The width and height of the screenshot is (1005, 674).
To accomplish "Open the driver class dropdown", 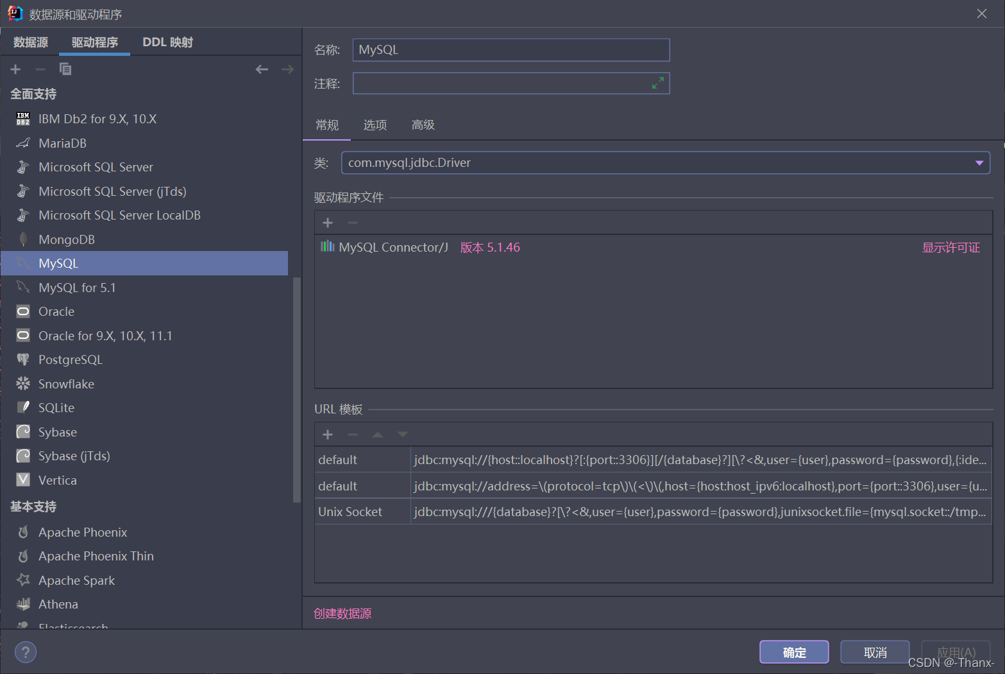I will pyautogui.click(x=979, y=163).
